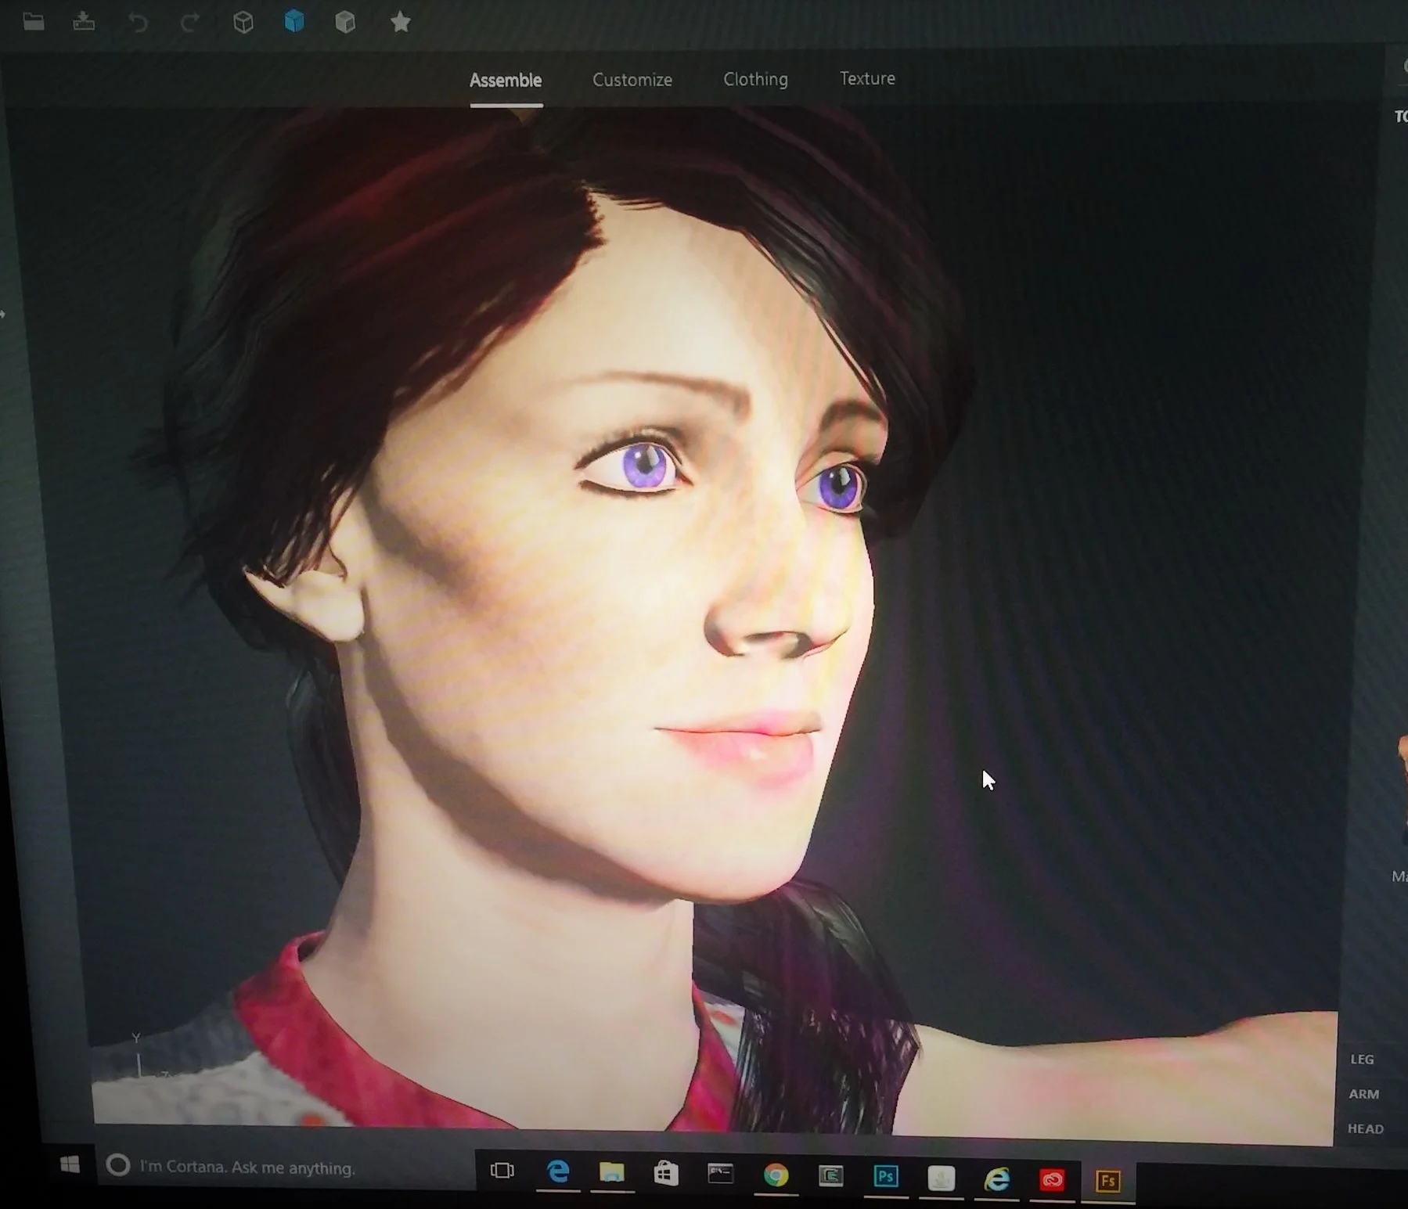Select the wireframe cube view icon
Viewport: 1408px width, 1209px height.
tap(243, 22)
